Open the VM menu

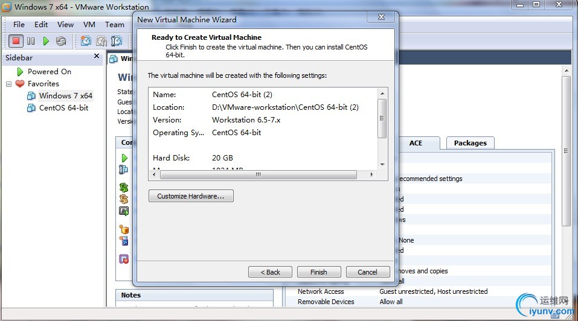point(89,24)
